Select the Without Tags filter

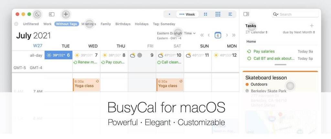[x=67, y=24]
